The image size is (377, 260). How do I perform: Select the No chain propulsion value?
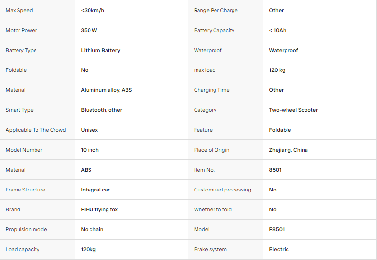tap(92, 229)
